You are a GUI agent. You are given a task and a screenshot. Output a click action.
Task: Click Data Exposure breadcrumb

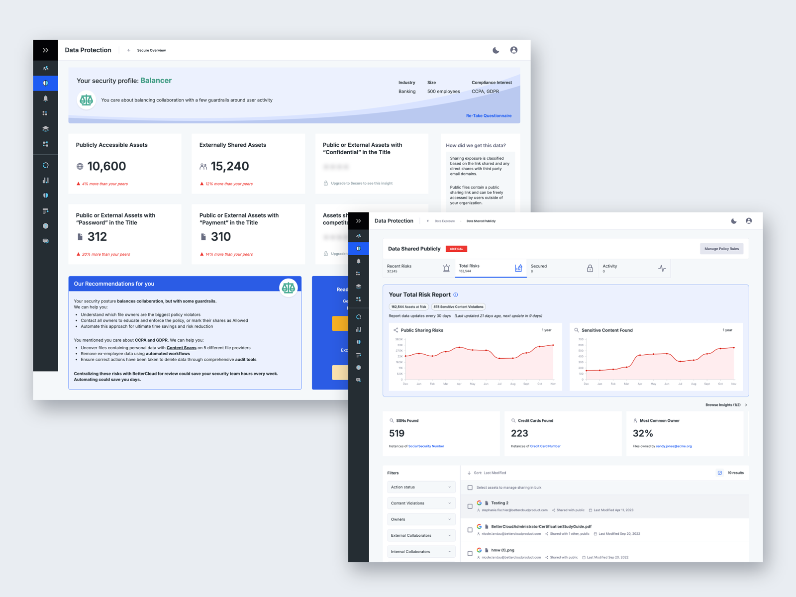point(445,221)
